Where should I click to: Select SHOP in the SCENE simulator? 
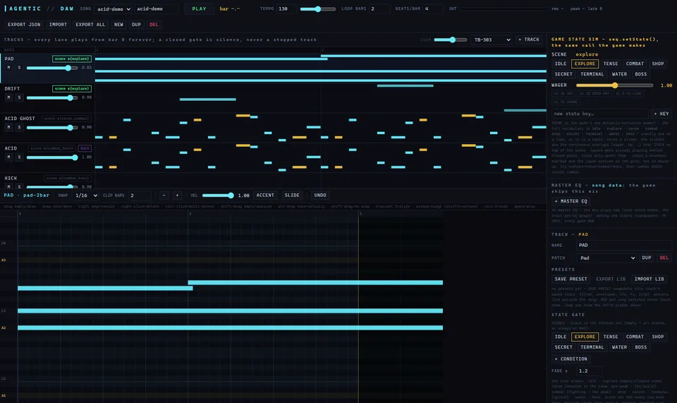tap(657, 64)
